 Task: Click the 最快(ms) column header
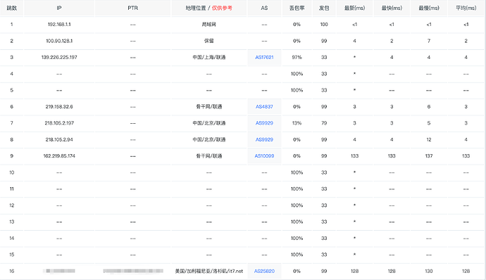[x=392, y=8]
